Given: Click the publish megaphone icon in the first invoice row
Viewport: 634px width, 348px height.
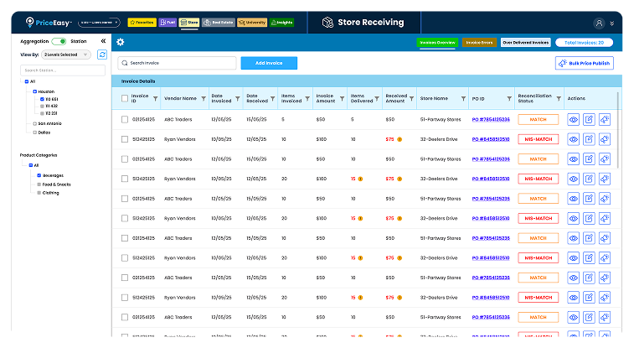Looking at the screenshot, I should (x=604, y=120).
